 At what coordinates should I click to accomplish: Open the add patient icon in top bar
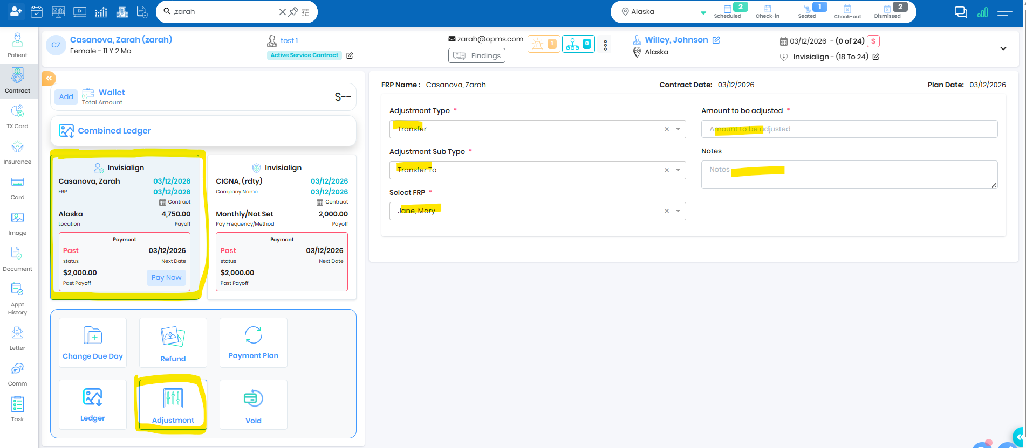16,11
